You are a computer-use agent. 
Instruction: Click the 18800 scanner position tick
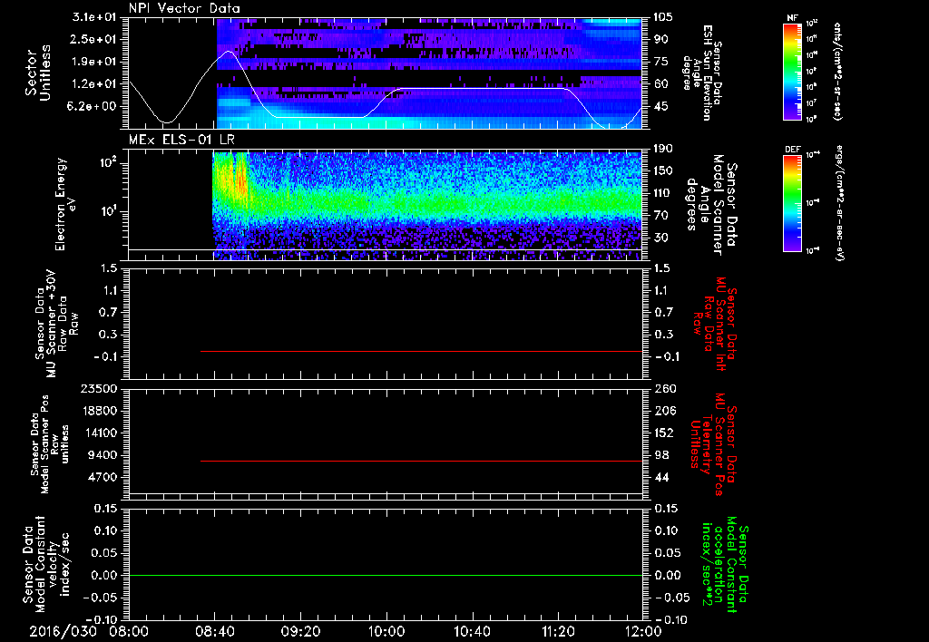coord(98,411)
